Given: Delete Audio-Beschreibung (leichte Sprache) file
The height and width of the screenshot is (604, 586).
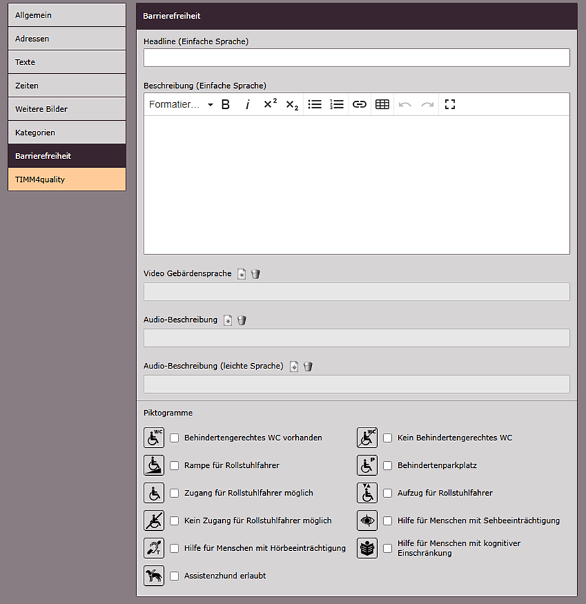Looking at the screenshot, I should point(308,366).
